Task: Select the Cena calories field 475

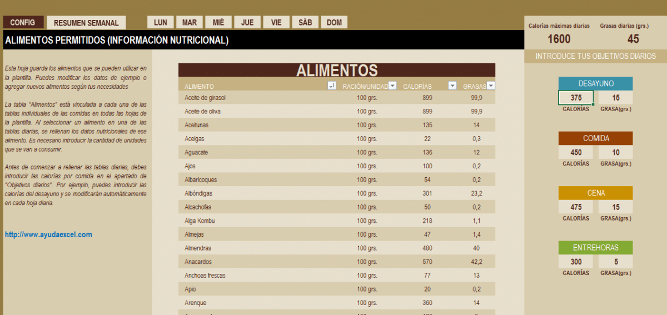Action: pyautogui.click(x=576, y=207)
